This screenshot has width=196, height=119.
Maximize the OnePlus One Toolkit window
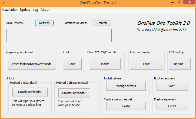click(180, 2)
